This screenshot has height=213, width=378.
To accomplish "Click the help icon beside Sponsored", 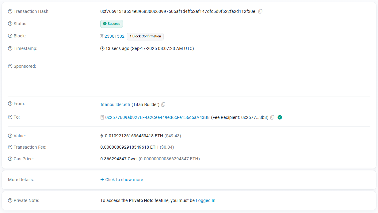I will pos(10,66).
